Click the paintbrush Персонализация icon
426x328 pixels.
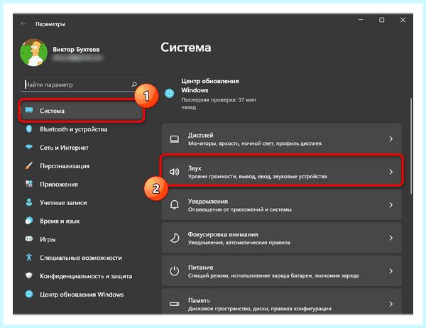[29, 165]
